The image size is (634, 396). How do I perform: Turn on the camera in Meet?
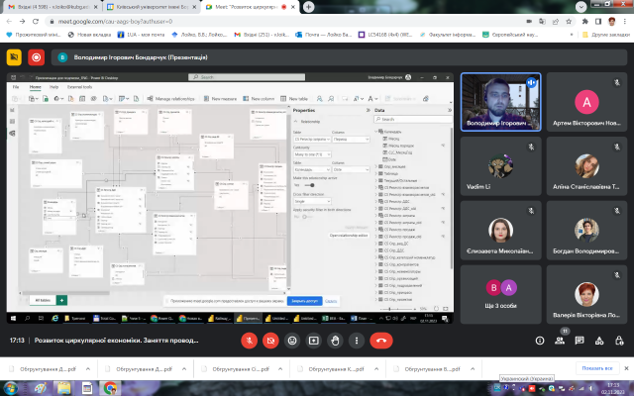[x=269, y=339]
